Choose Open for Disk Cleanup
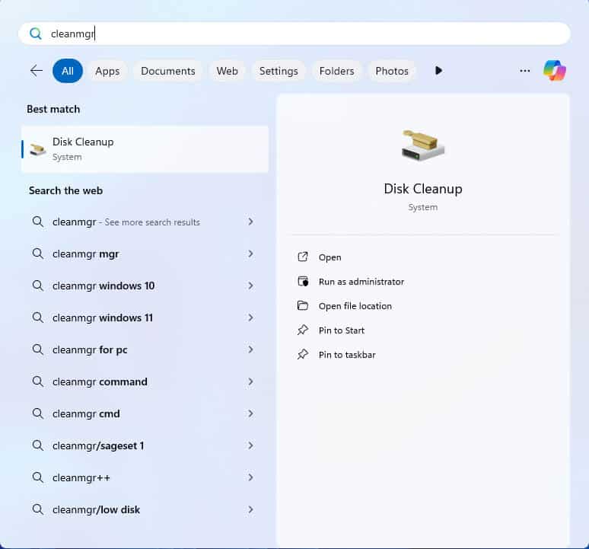 pos(330,257)
